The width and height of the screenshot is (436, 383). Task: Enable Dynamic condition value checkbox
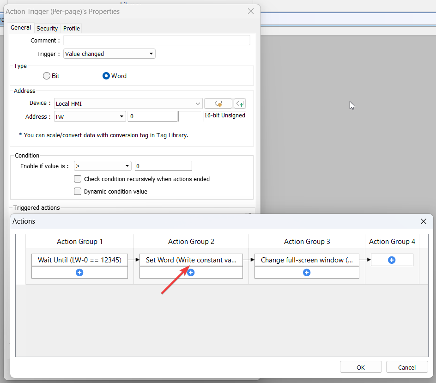(x=78, y=191)
